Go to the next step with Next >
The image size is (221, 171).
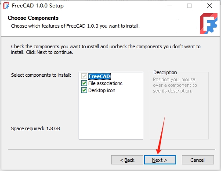pyautogui.click(x=160, y=160)
